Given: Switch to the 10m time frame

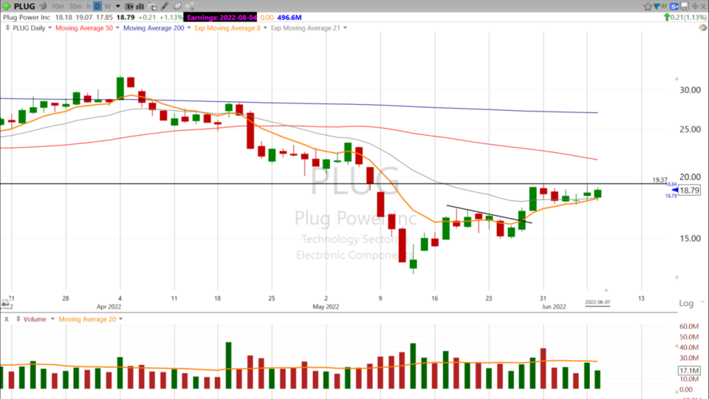Looking at the screenshot, I should [58, 7].
